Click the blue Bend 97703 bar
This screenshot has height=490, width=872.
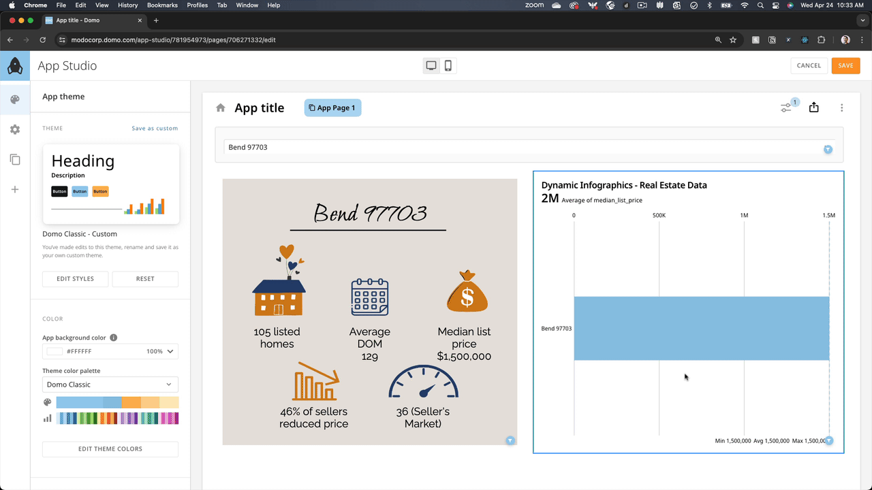pyautogui.click(x=701, y=328)
